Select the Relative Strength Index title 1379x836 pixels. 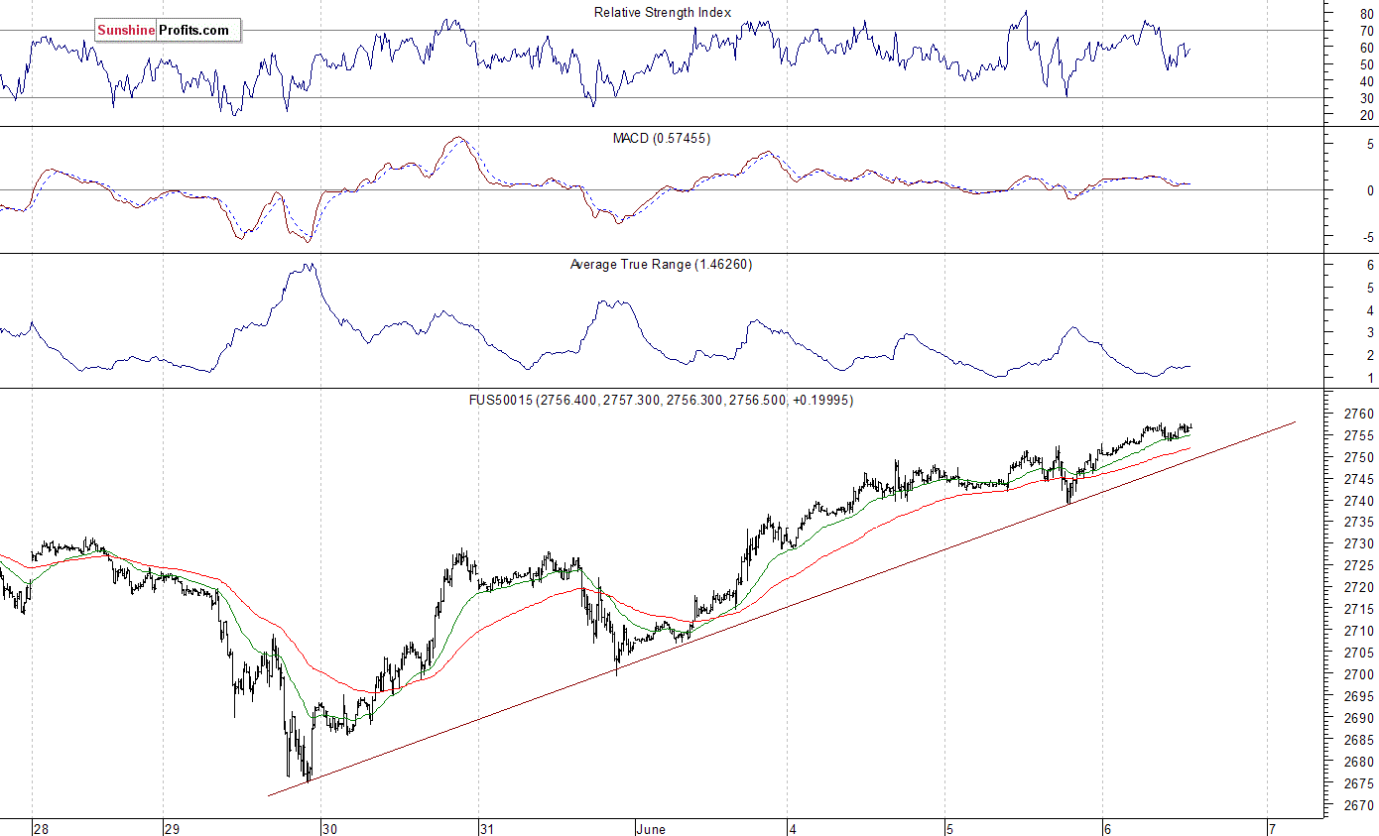coord(663,12)
